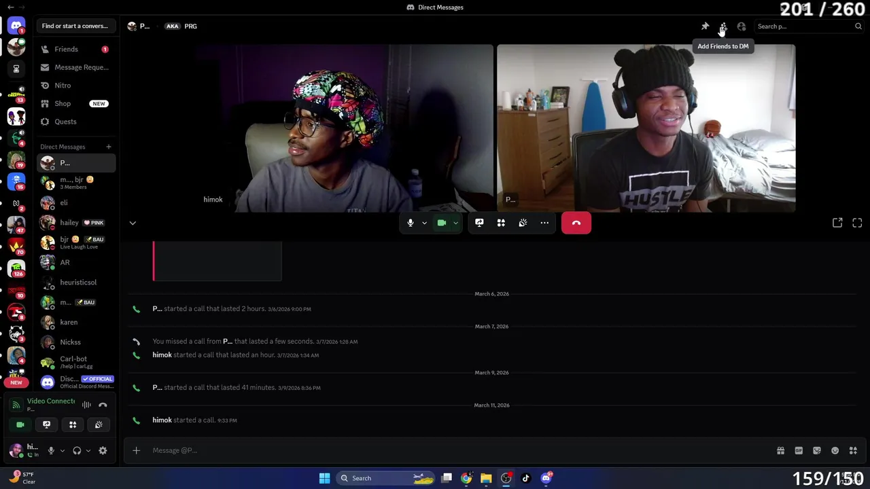870x489 pixels.
Task: Open microphone dropdown arrow in user panel
Action: click(63, 450)
